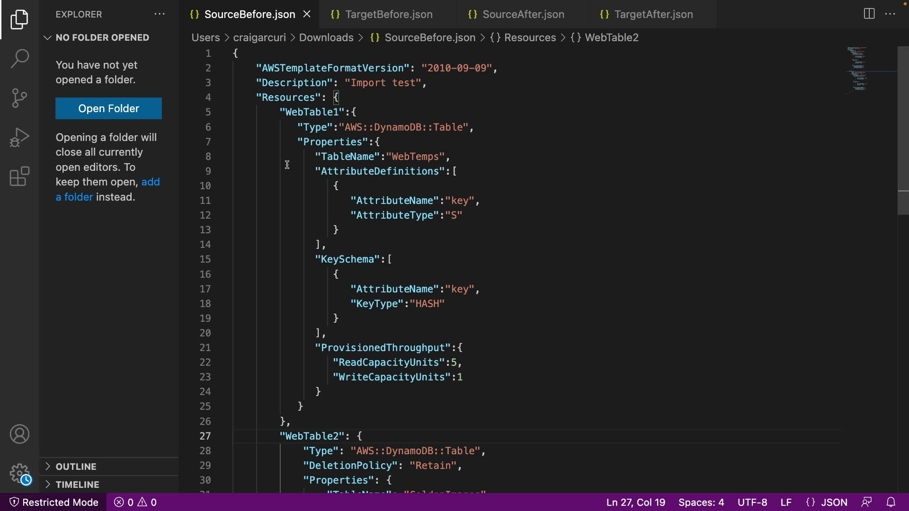The height and width of the screenshot is (511, 909).
Task: Click the Restricted Mode status indicator
Action: point(54,502)
